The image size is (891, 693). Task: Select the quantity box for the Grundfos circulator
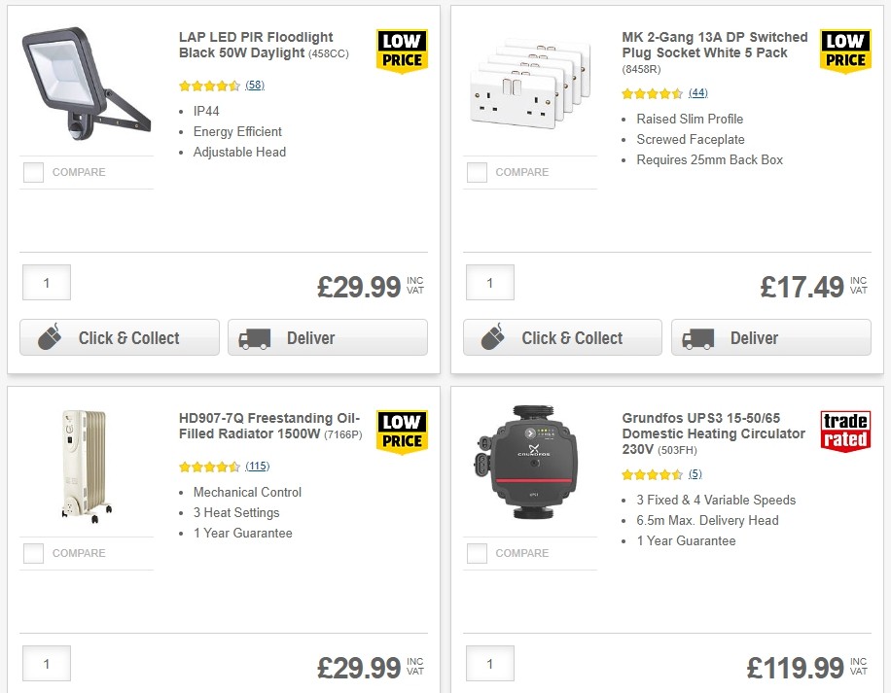[489, 663]
